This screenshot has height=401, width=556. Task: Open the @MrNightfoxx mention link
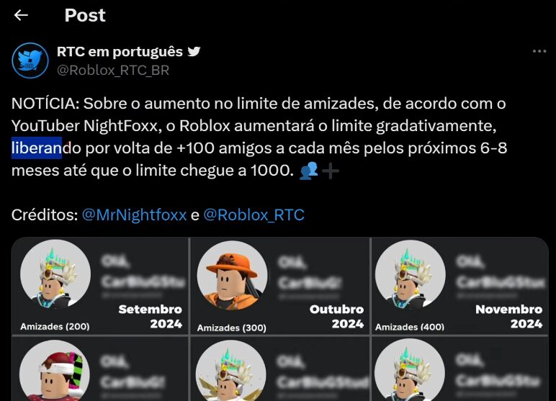(x=134, y=215)
